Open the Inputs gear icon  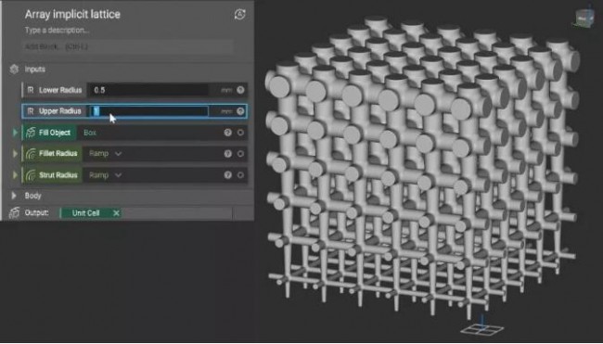(x=14, y=70)
